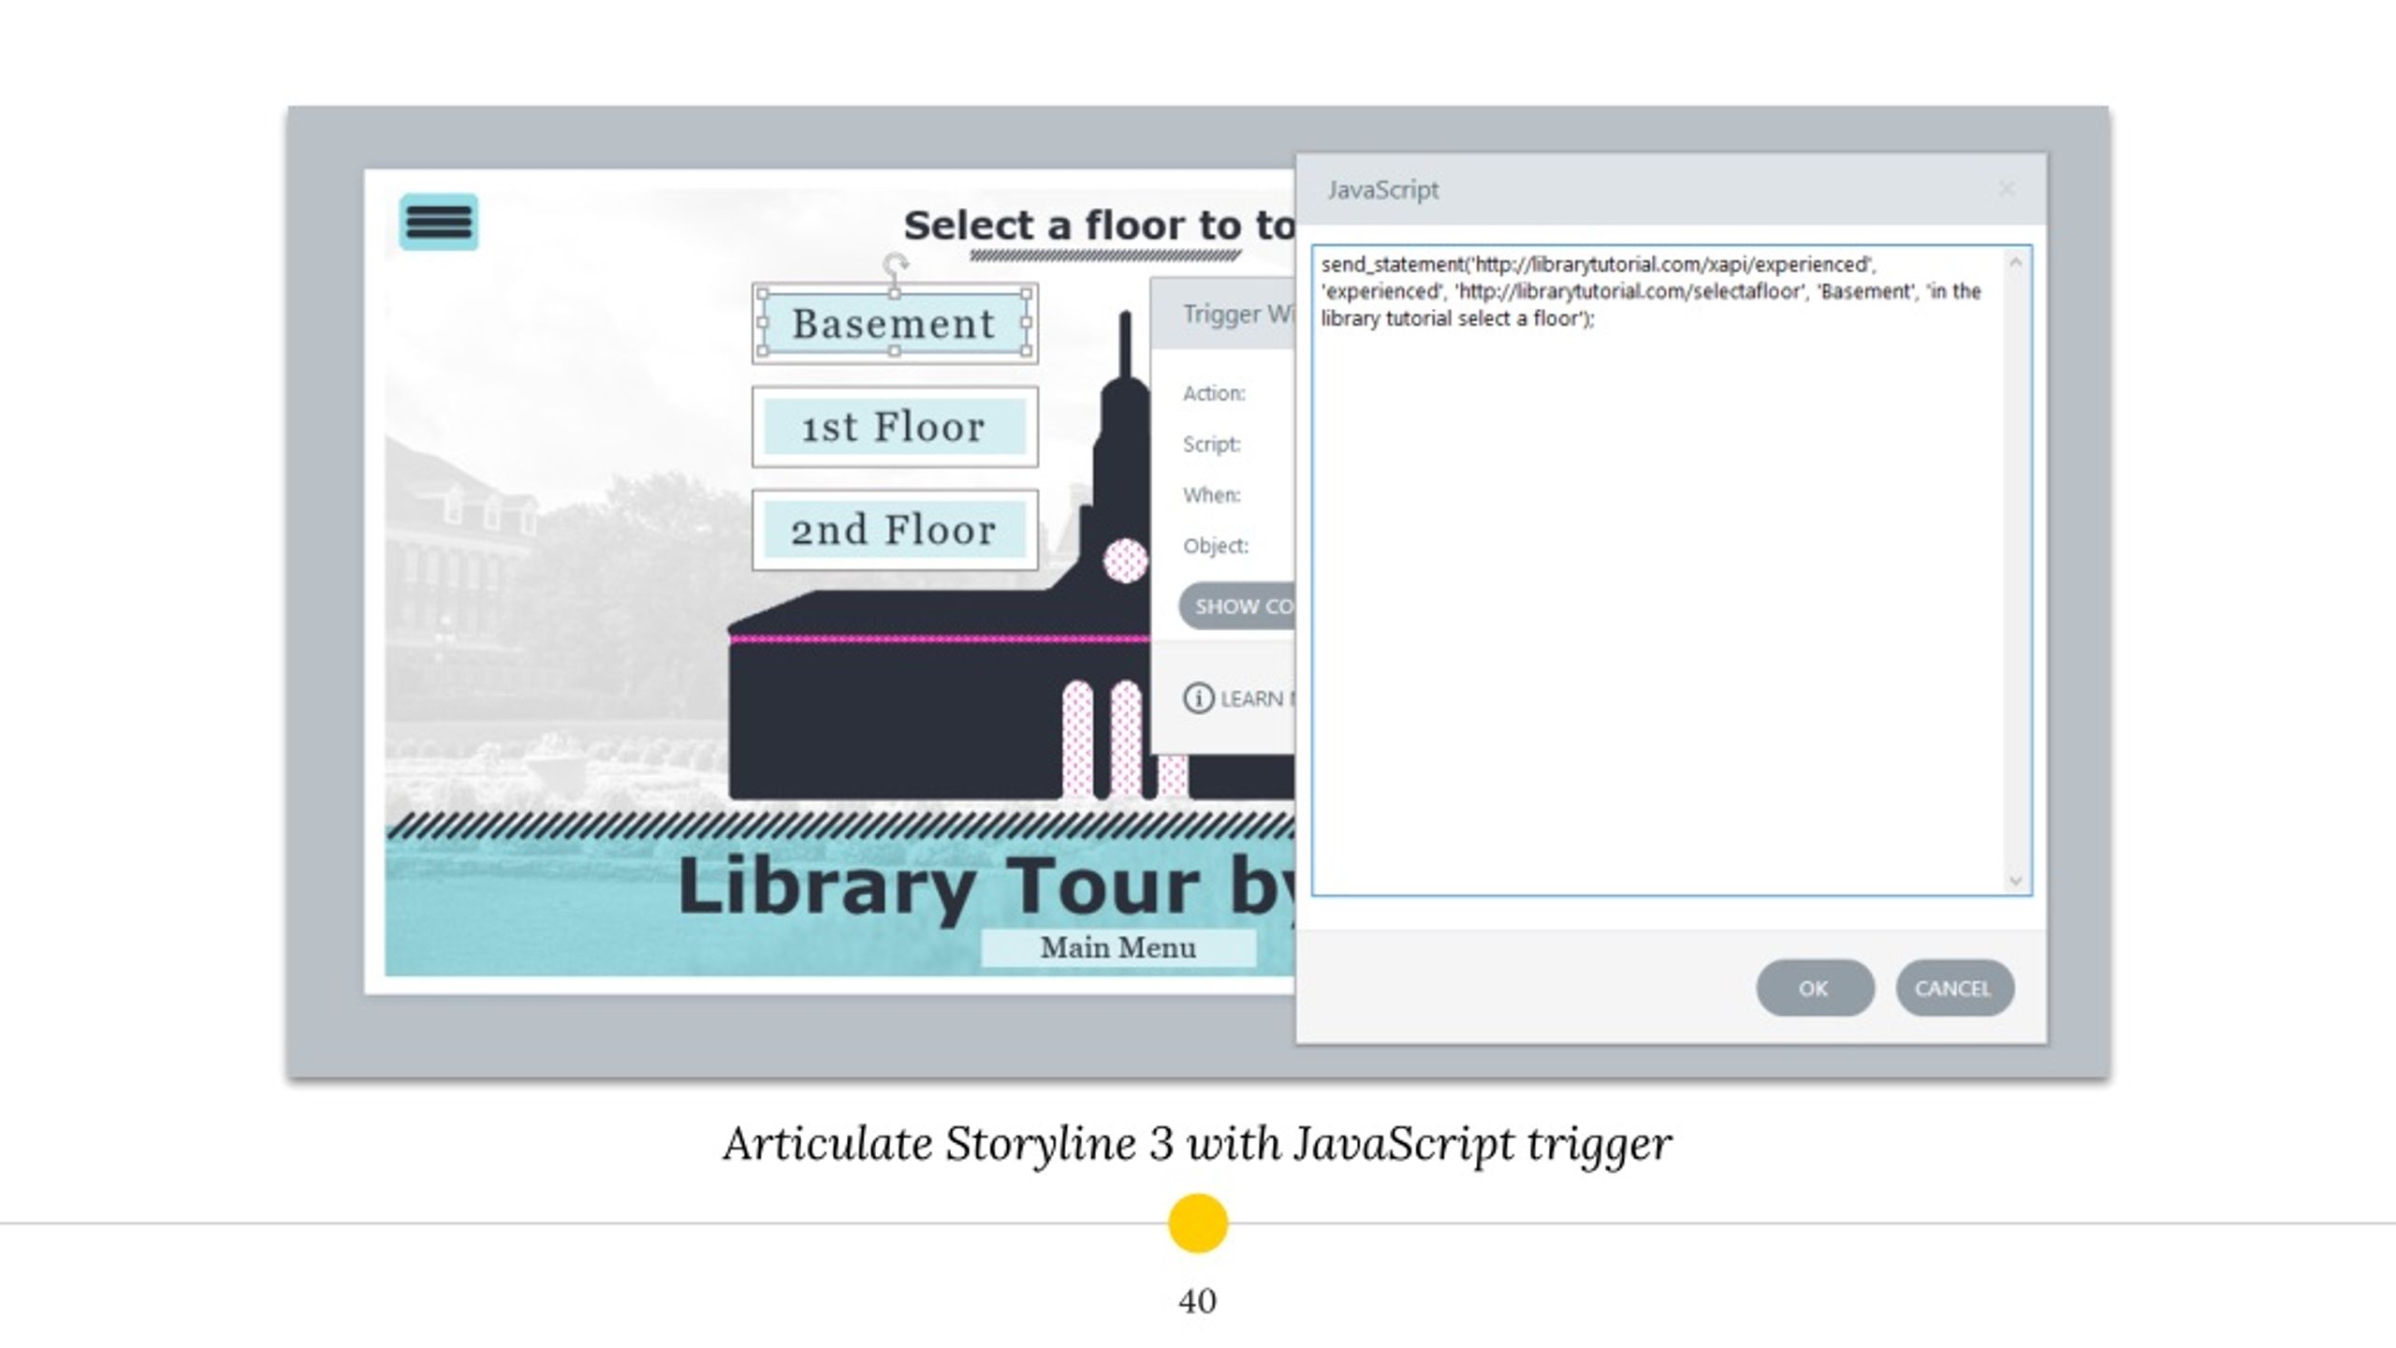The height and width of the screenshot is (1348, 2396).
Task: Click the yellow dot slide marker
Action: pos(1198,1223)
